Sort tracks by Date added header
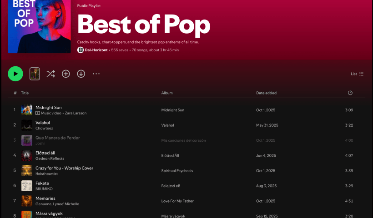Image resolution: width=373 pixels, height=218 pixels. [x=266, y=93]
